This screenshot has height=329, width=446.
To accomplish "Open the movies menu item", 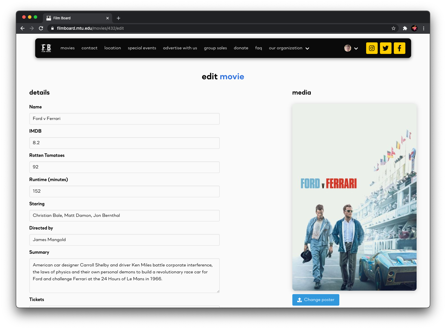I will click(67, 48).
